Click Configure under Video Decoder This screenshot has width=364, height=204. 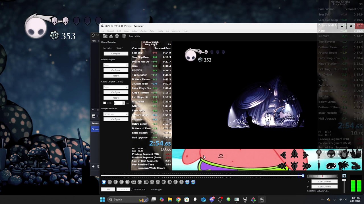pos(116,54)
